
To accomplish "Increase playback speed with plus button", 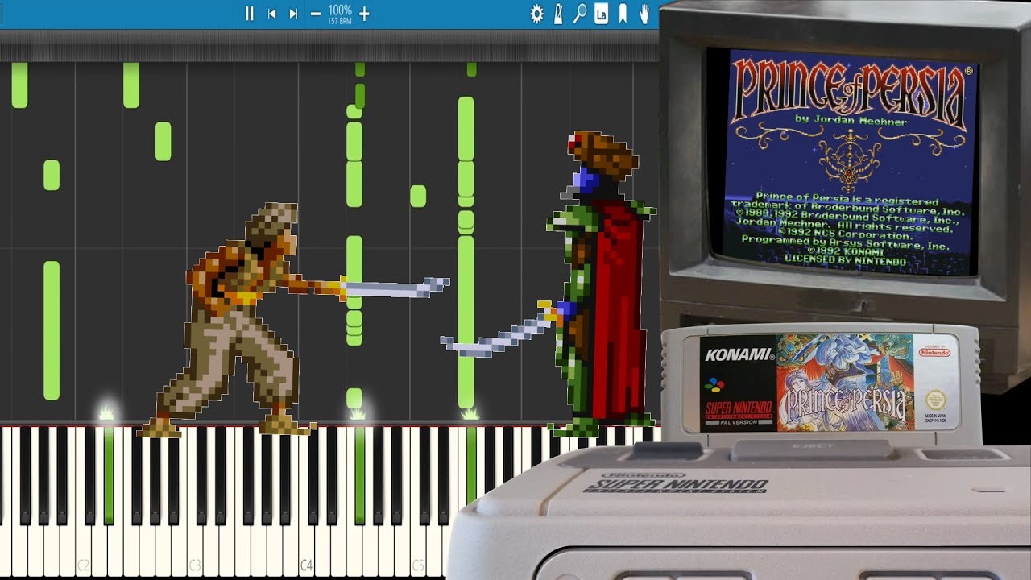I will 364,14.
